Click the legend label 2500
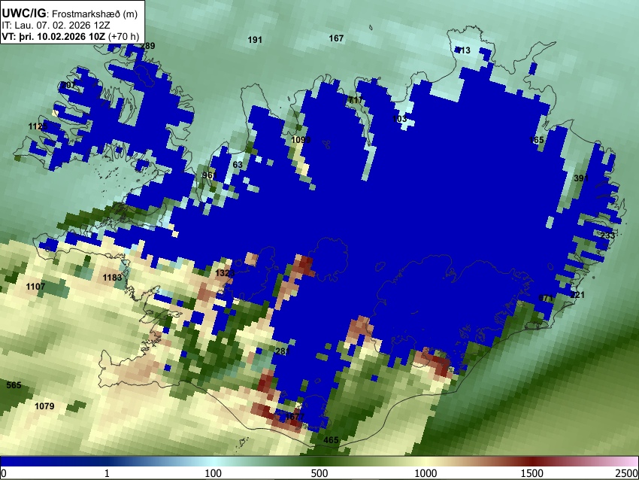 (627, 473)
